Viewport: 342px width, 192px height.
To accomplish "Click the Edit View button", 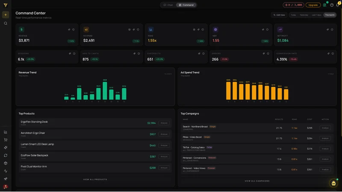I will [279, 15].
